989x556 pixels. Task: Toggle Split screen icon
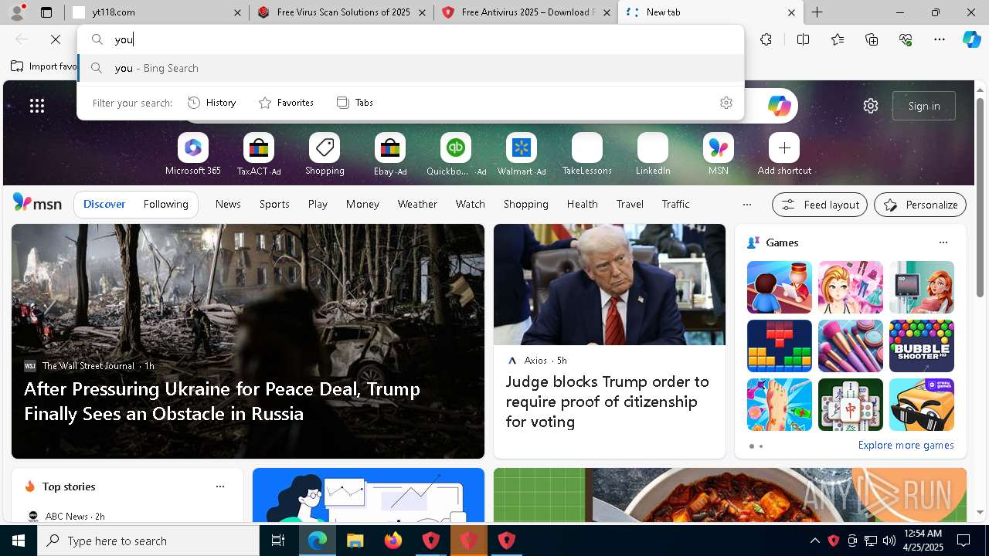coord(803,39)
